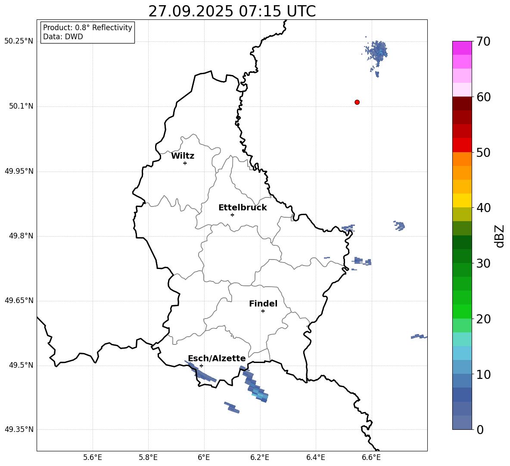Click the Ettelbruck city label
This screenshot has width=510, height=466.
[x=243, y=208]
